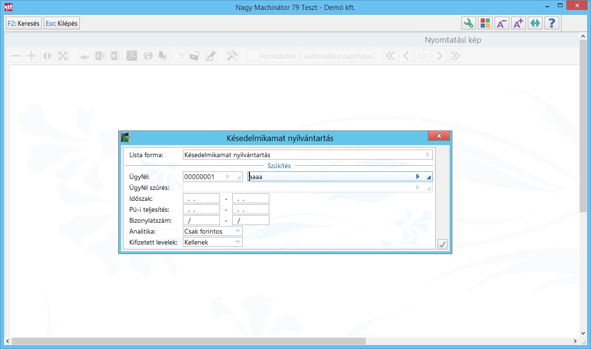Go to the next page arrow
Screen dimensions: 591x349
pyautogui.click(x=439, y=56)
